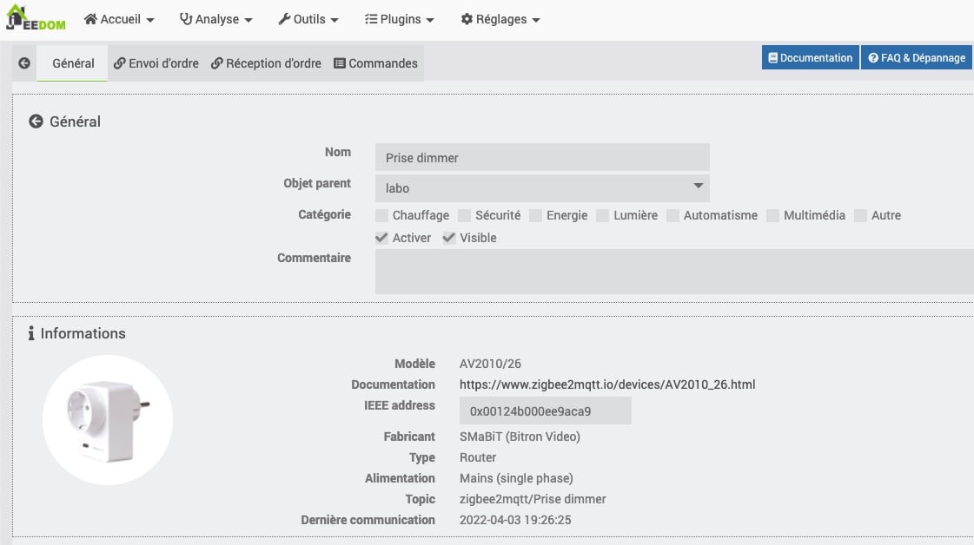
Task: Expand the Réglages menu caret
Action: point(536,20)
